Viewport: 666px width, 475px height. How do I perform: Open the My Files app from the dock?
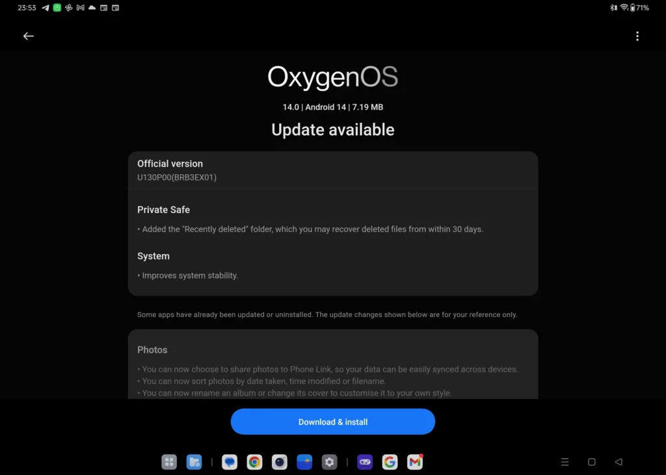pos(194,461)
